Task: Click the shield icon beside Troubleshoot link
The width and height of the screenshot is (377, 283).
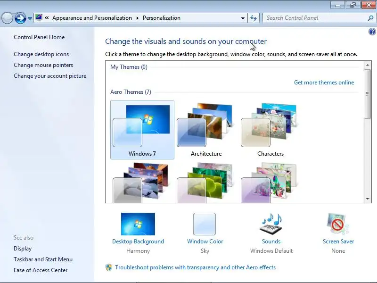Action: point(109,267)
